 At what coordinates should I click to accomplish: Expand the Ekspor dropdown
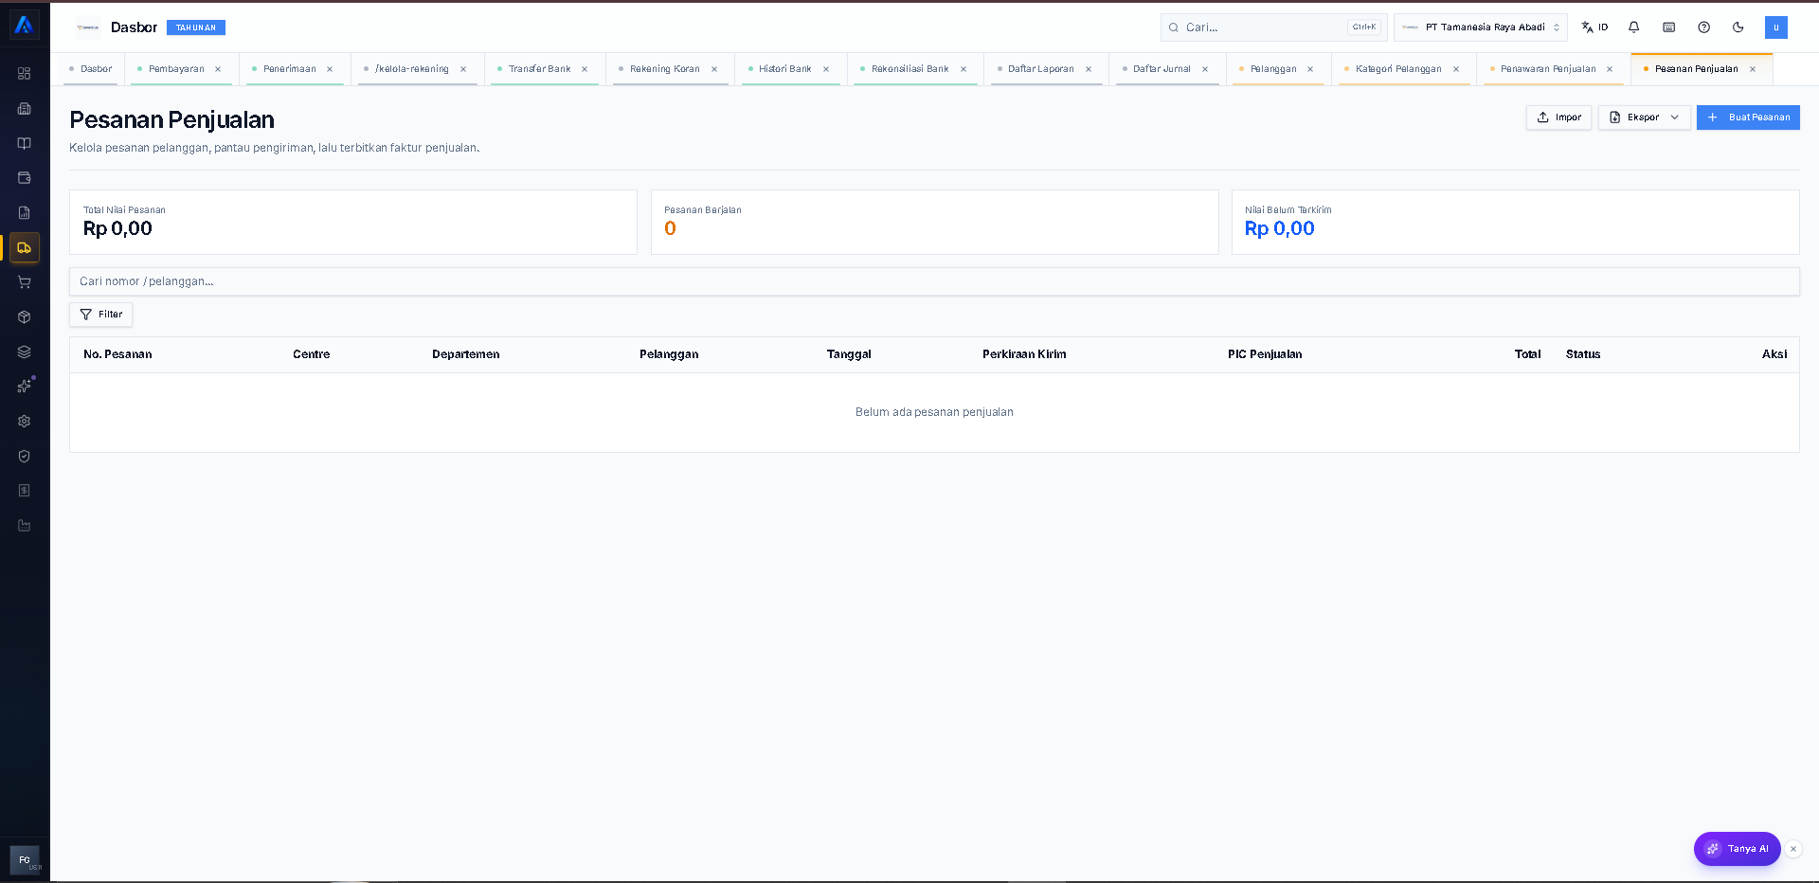tap(1644, 117)
